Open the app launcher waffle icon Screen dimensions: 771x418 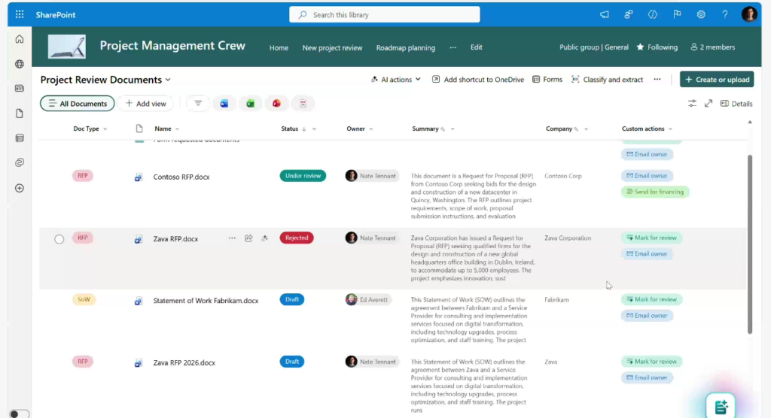(20, 14)
